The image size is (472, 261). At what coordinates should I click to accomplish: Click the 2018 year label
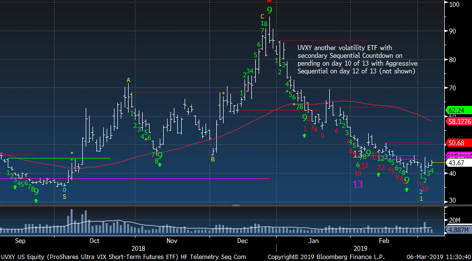(x=138, y=249)
